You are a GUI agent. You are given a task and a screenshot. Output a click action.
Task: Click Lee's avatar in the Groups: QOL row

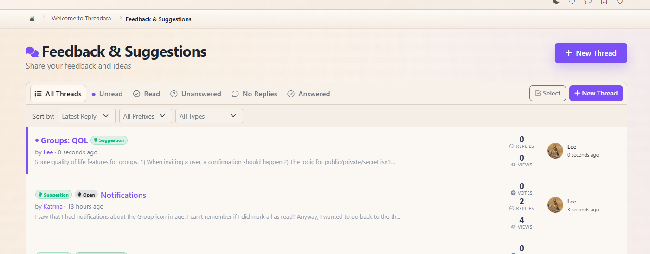tap(555, 151)
